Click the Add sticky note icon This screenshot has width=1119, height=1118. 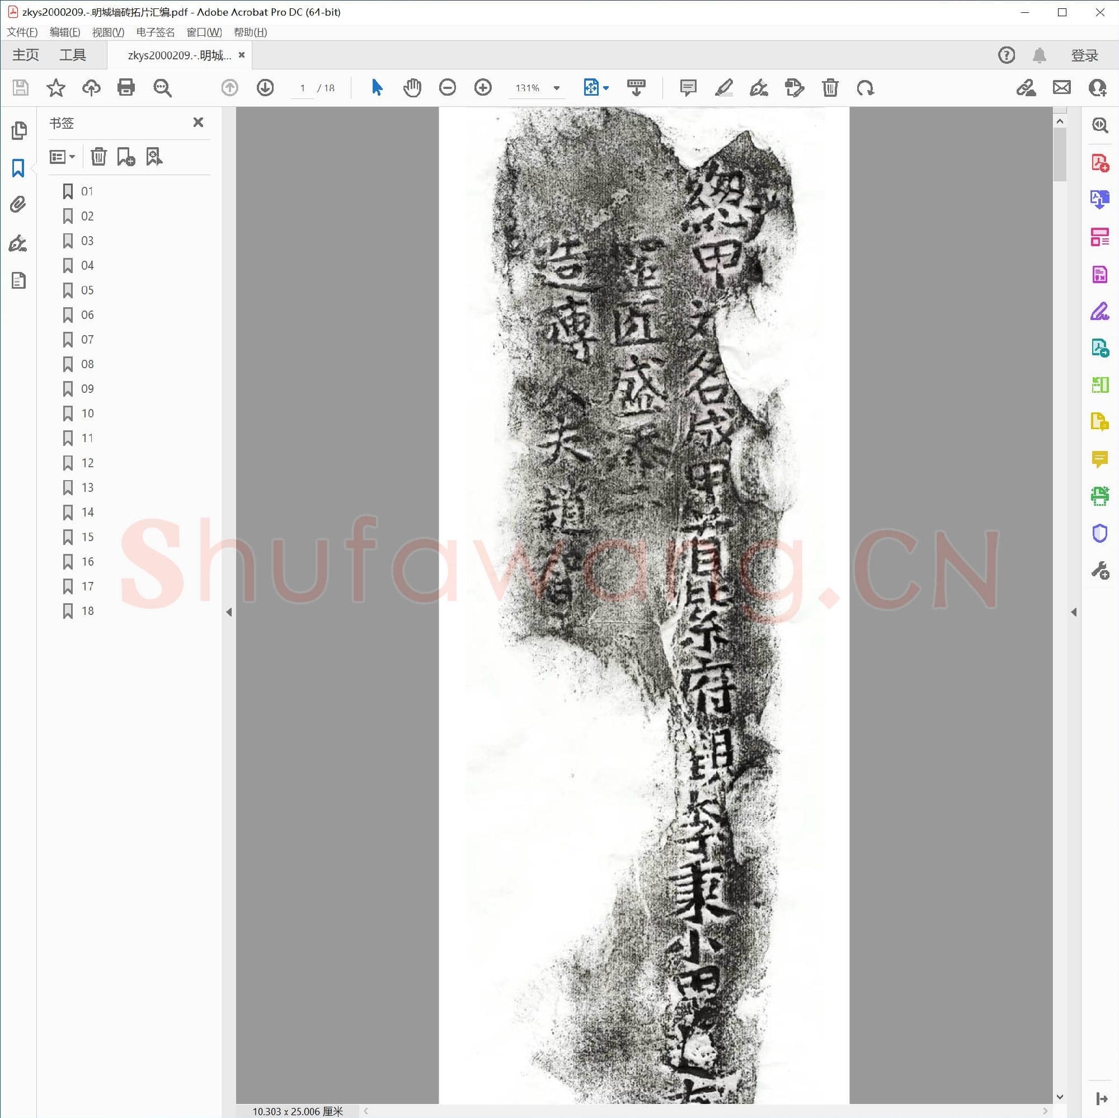[688, 88]
